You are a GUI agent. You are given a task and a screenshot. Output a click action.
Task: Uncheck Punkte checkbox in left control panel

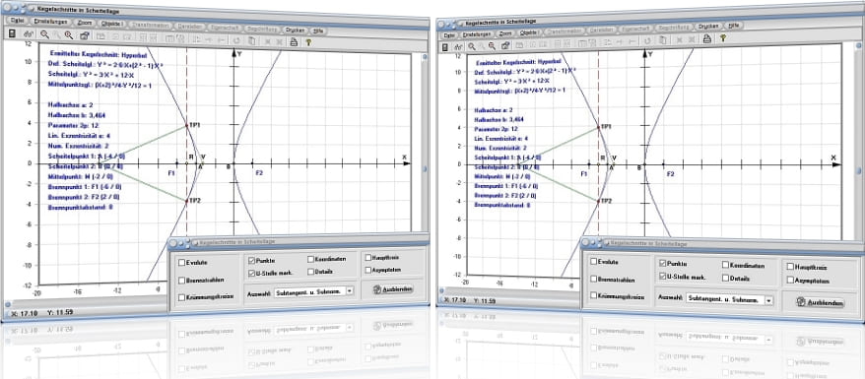(252, 260)
